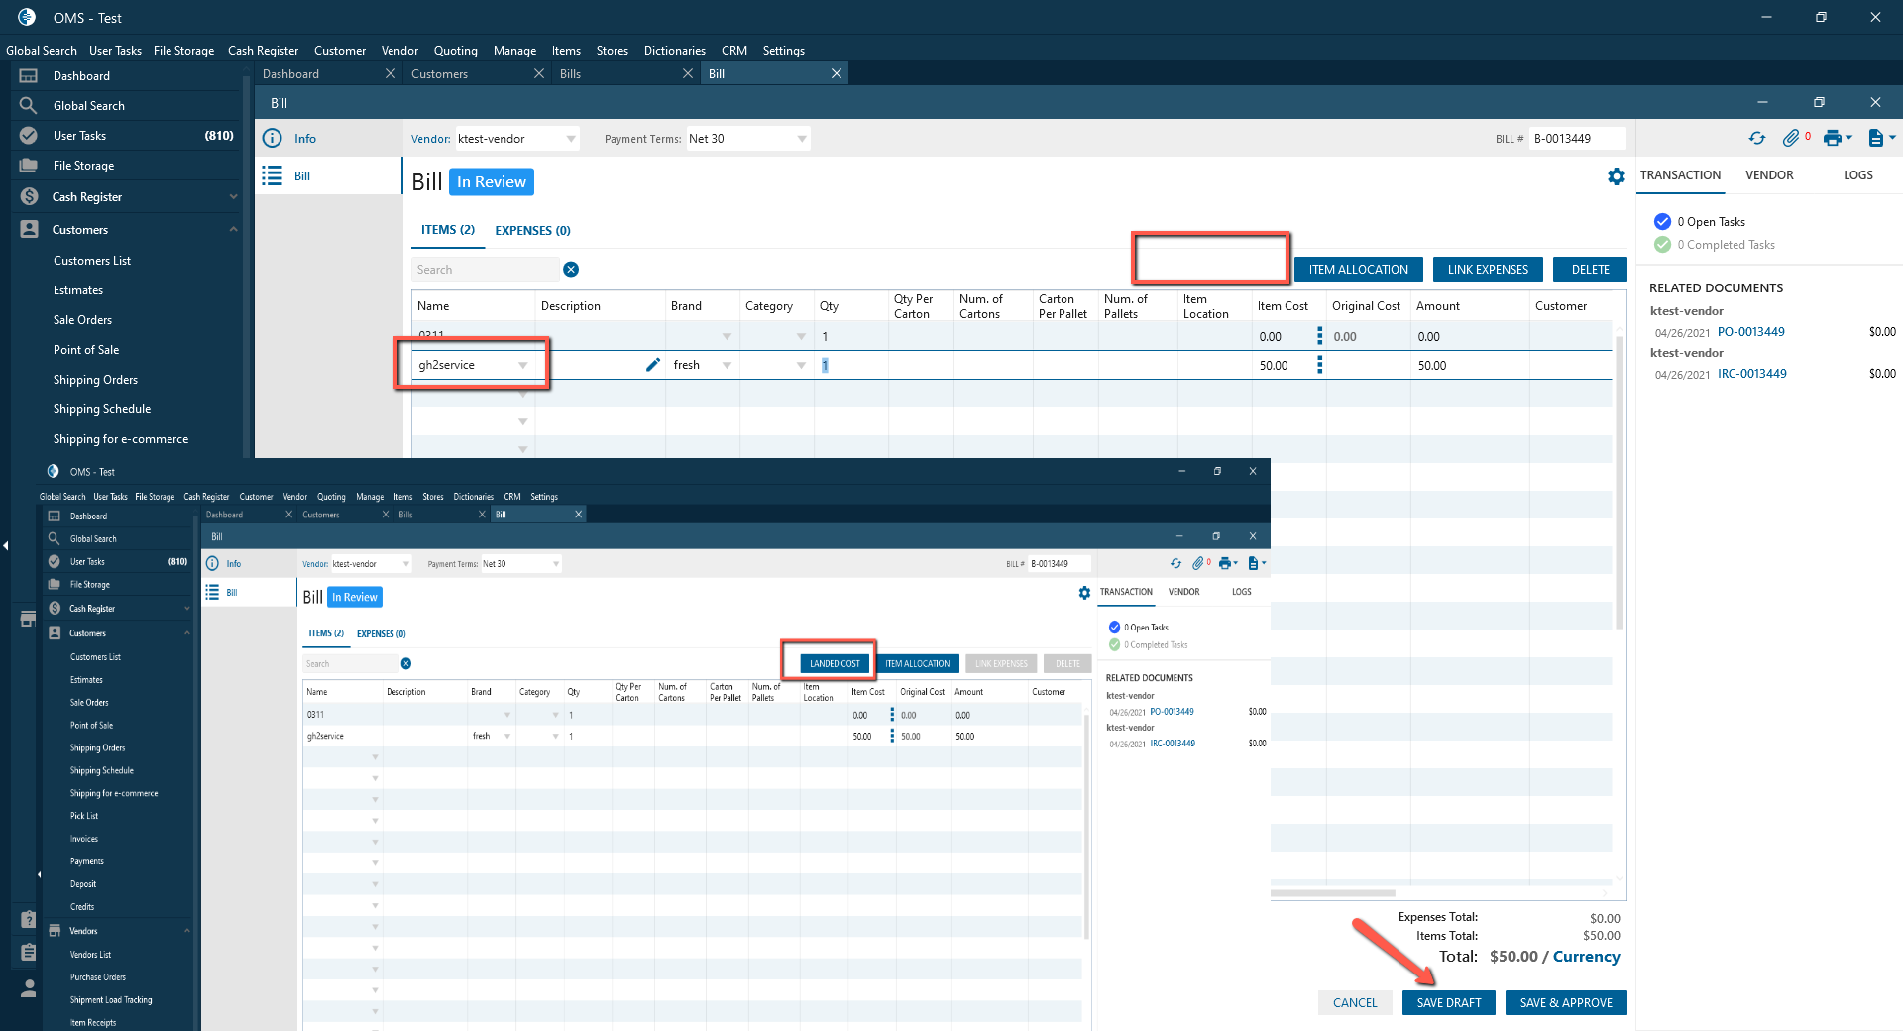The width and height of the screenshot is (1903, 1031).
Task: Open the PO-0013449 link in the large window
Action: point(1750,332)
